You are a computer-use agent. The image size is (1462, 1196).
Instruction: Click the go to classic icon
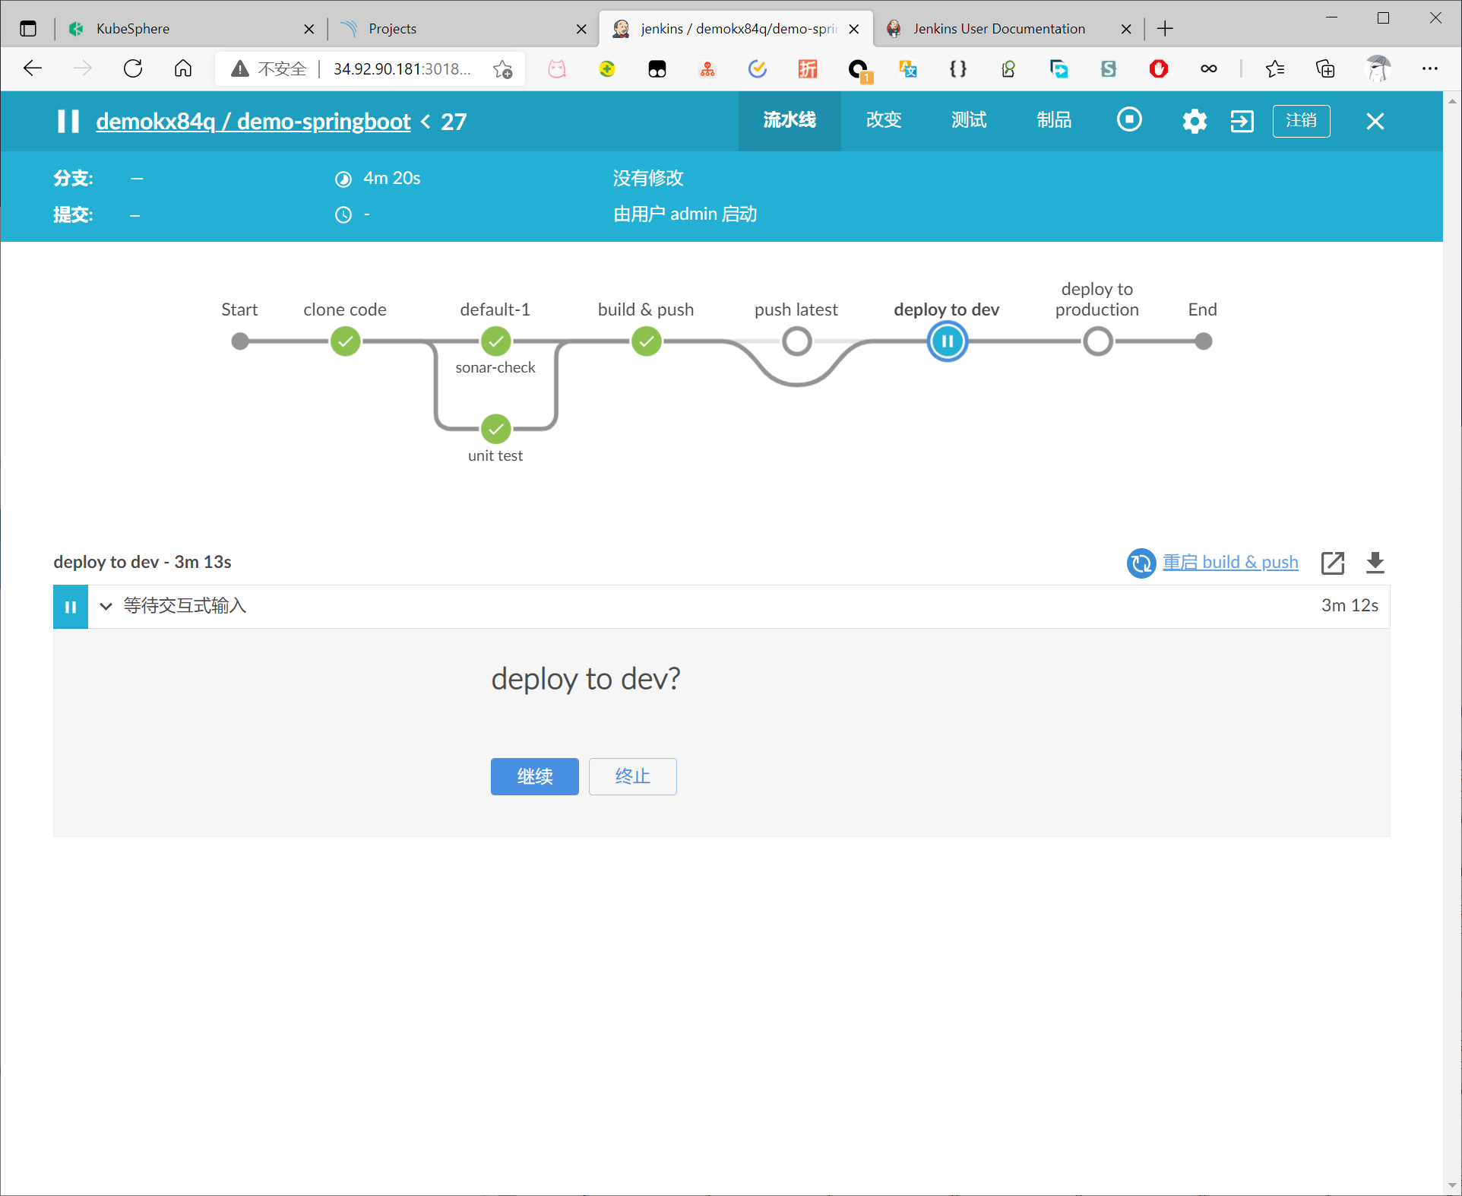click(1242, 121)
